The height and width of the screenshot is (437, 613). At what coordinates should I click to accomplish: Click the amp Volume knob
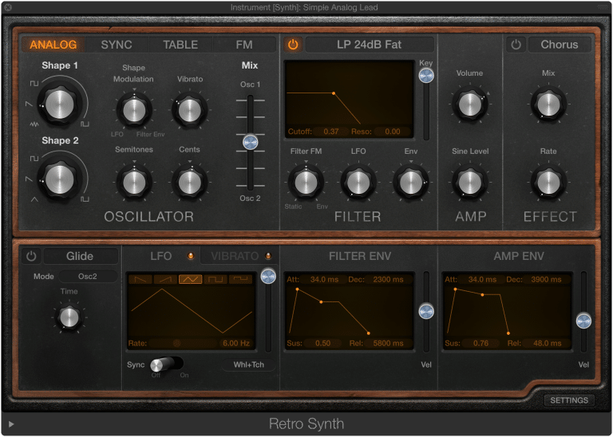click(x=469, y=104)
